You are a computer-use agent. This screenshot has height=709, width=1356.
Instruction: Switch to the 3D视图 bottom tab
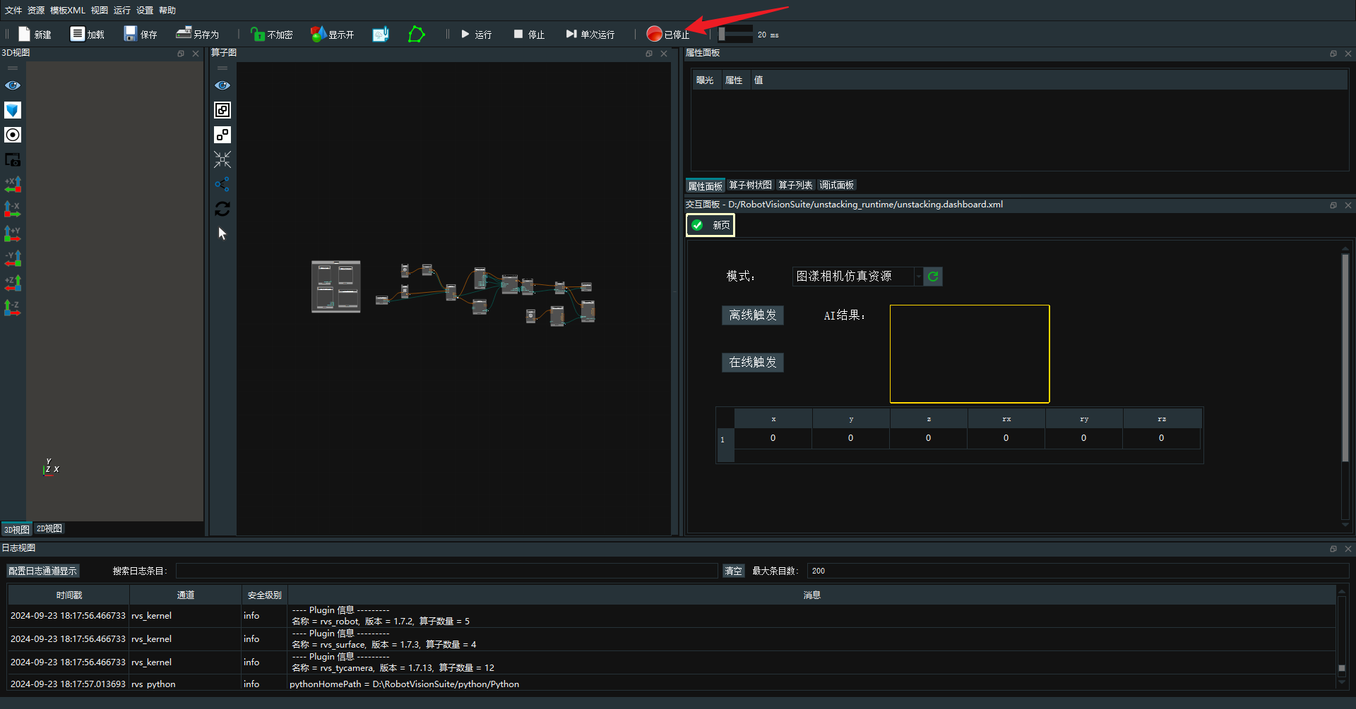coord(16,529)
